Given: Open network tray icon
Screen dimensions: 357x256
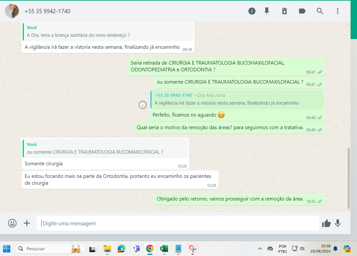Looking at the screenshot, I should click(x=295, y=249).
